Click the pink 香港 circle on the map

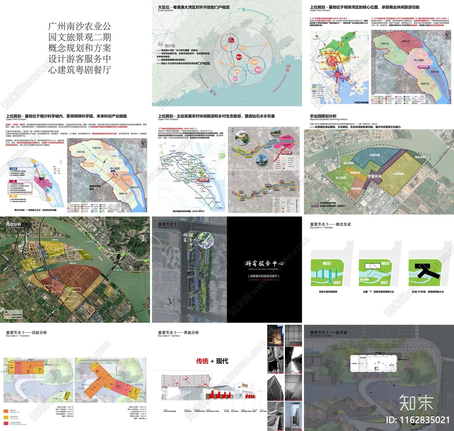258,70
